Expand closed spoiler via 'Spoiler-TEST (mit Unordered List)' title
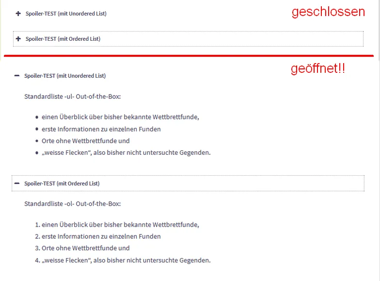 pos(66,14)
